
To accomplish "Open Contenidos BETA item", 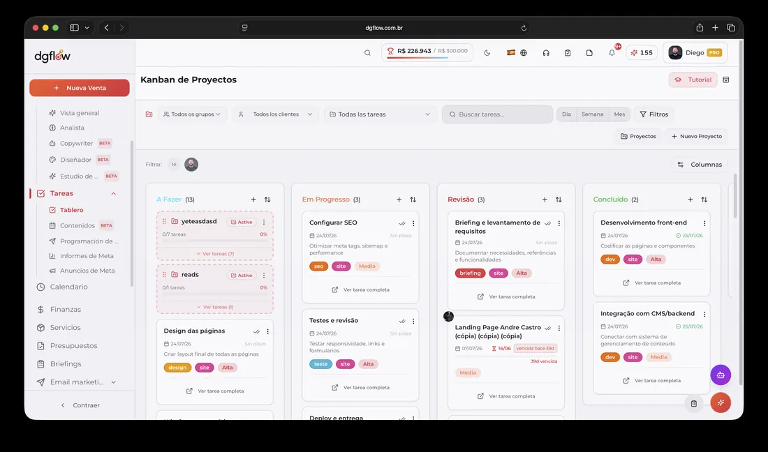I will pos(81,225).
